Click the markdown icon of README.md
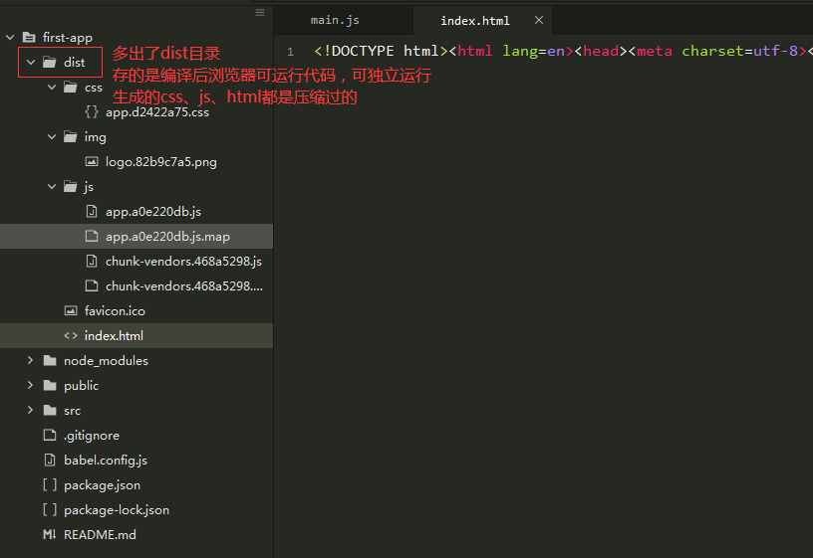 tap(50, 534)
